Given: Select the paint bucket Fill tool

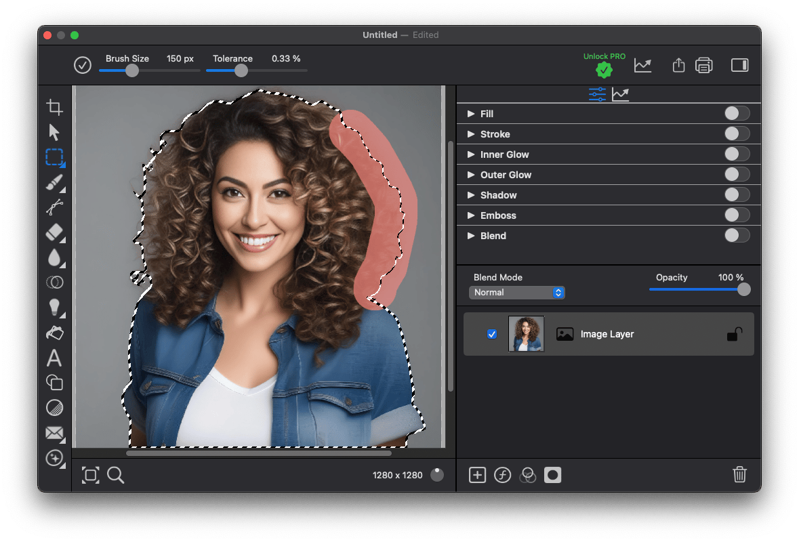Looking at the screenshot, I should tap(54, 333).
